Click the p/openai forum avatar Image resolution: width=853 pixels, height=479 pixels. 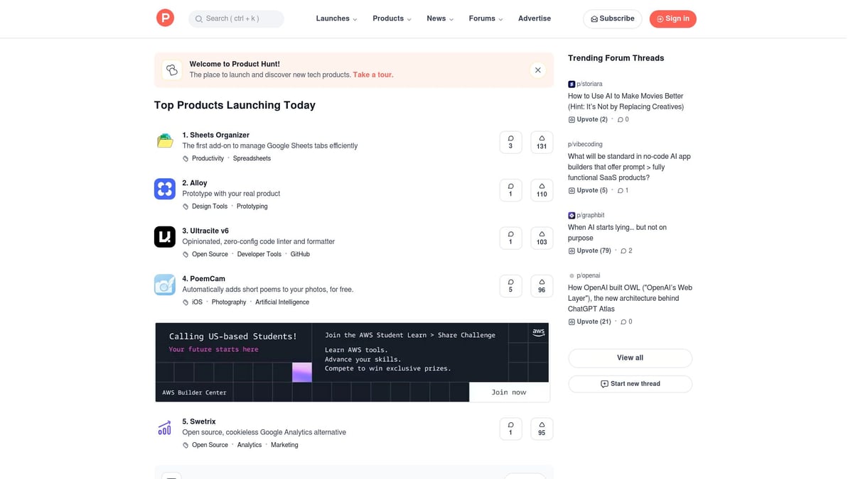572,275
